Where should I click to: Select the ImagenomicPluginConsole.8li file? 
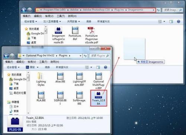click(x=58, y=35)
